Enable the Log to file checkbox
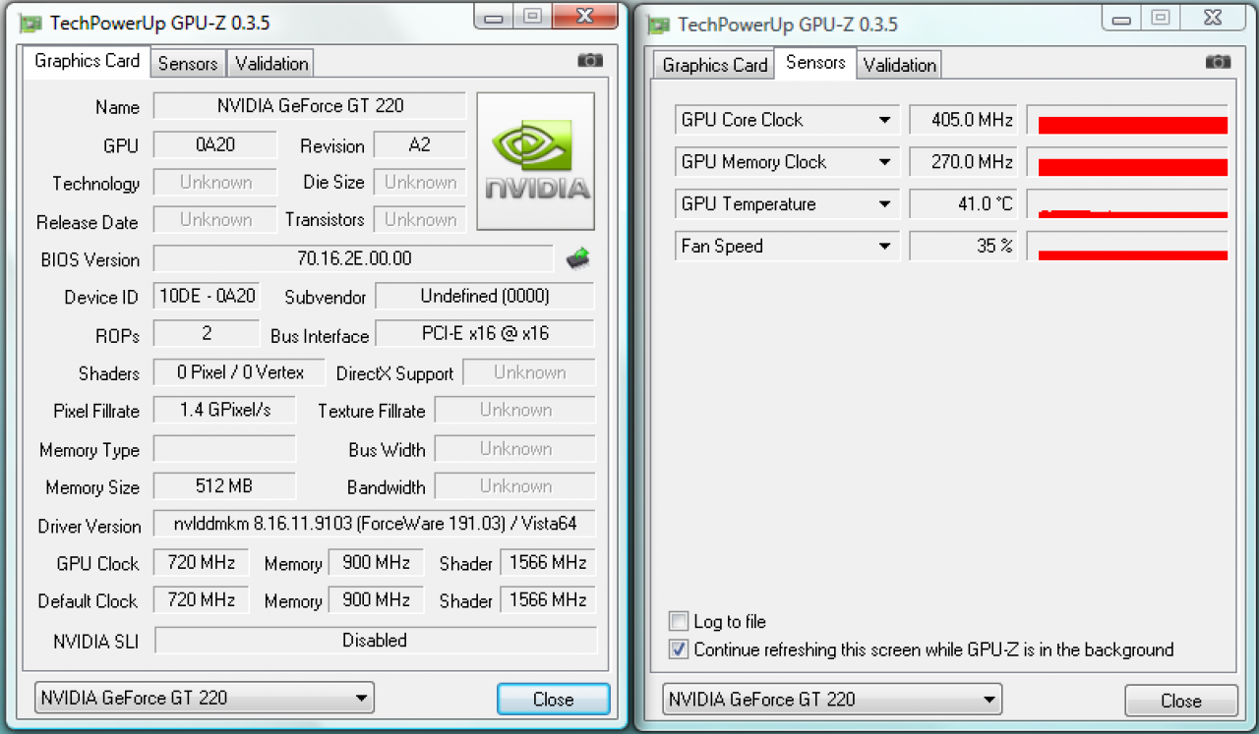1259x734 pixels. tap(679, 621)
